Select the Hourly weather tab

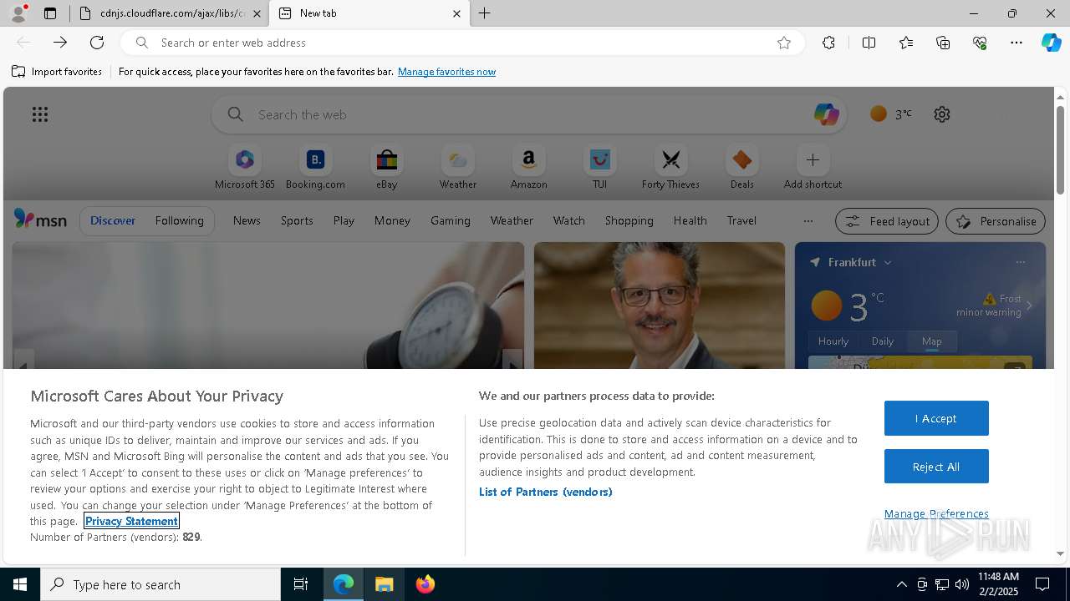click(833, 341)
